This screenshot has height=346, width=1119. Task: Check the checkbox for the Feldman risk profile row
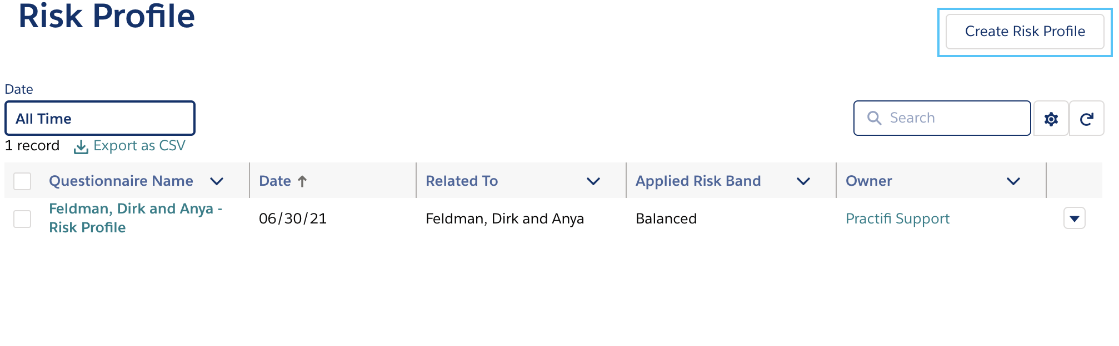coord(22,219)
